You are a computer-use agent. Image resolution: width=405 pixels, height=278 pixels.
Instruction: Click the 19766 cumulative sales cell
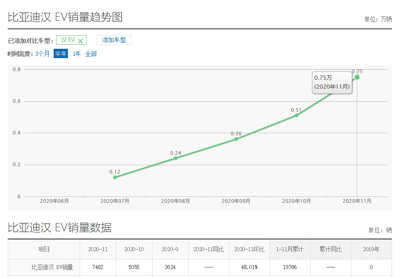(x=290, y=267)
